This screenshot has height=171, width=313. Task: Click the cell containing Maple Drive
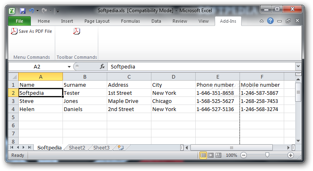(x=129, y=101)
